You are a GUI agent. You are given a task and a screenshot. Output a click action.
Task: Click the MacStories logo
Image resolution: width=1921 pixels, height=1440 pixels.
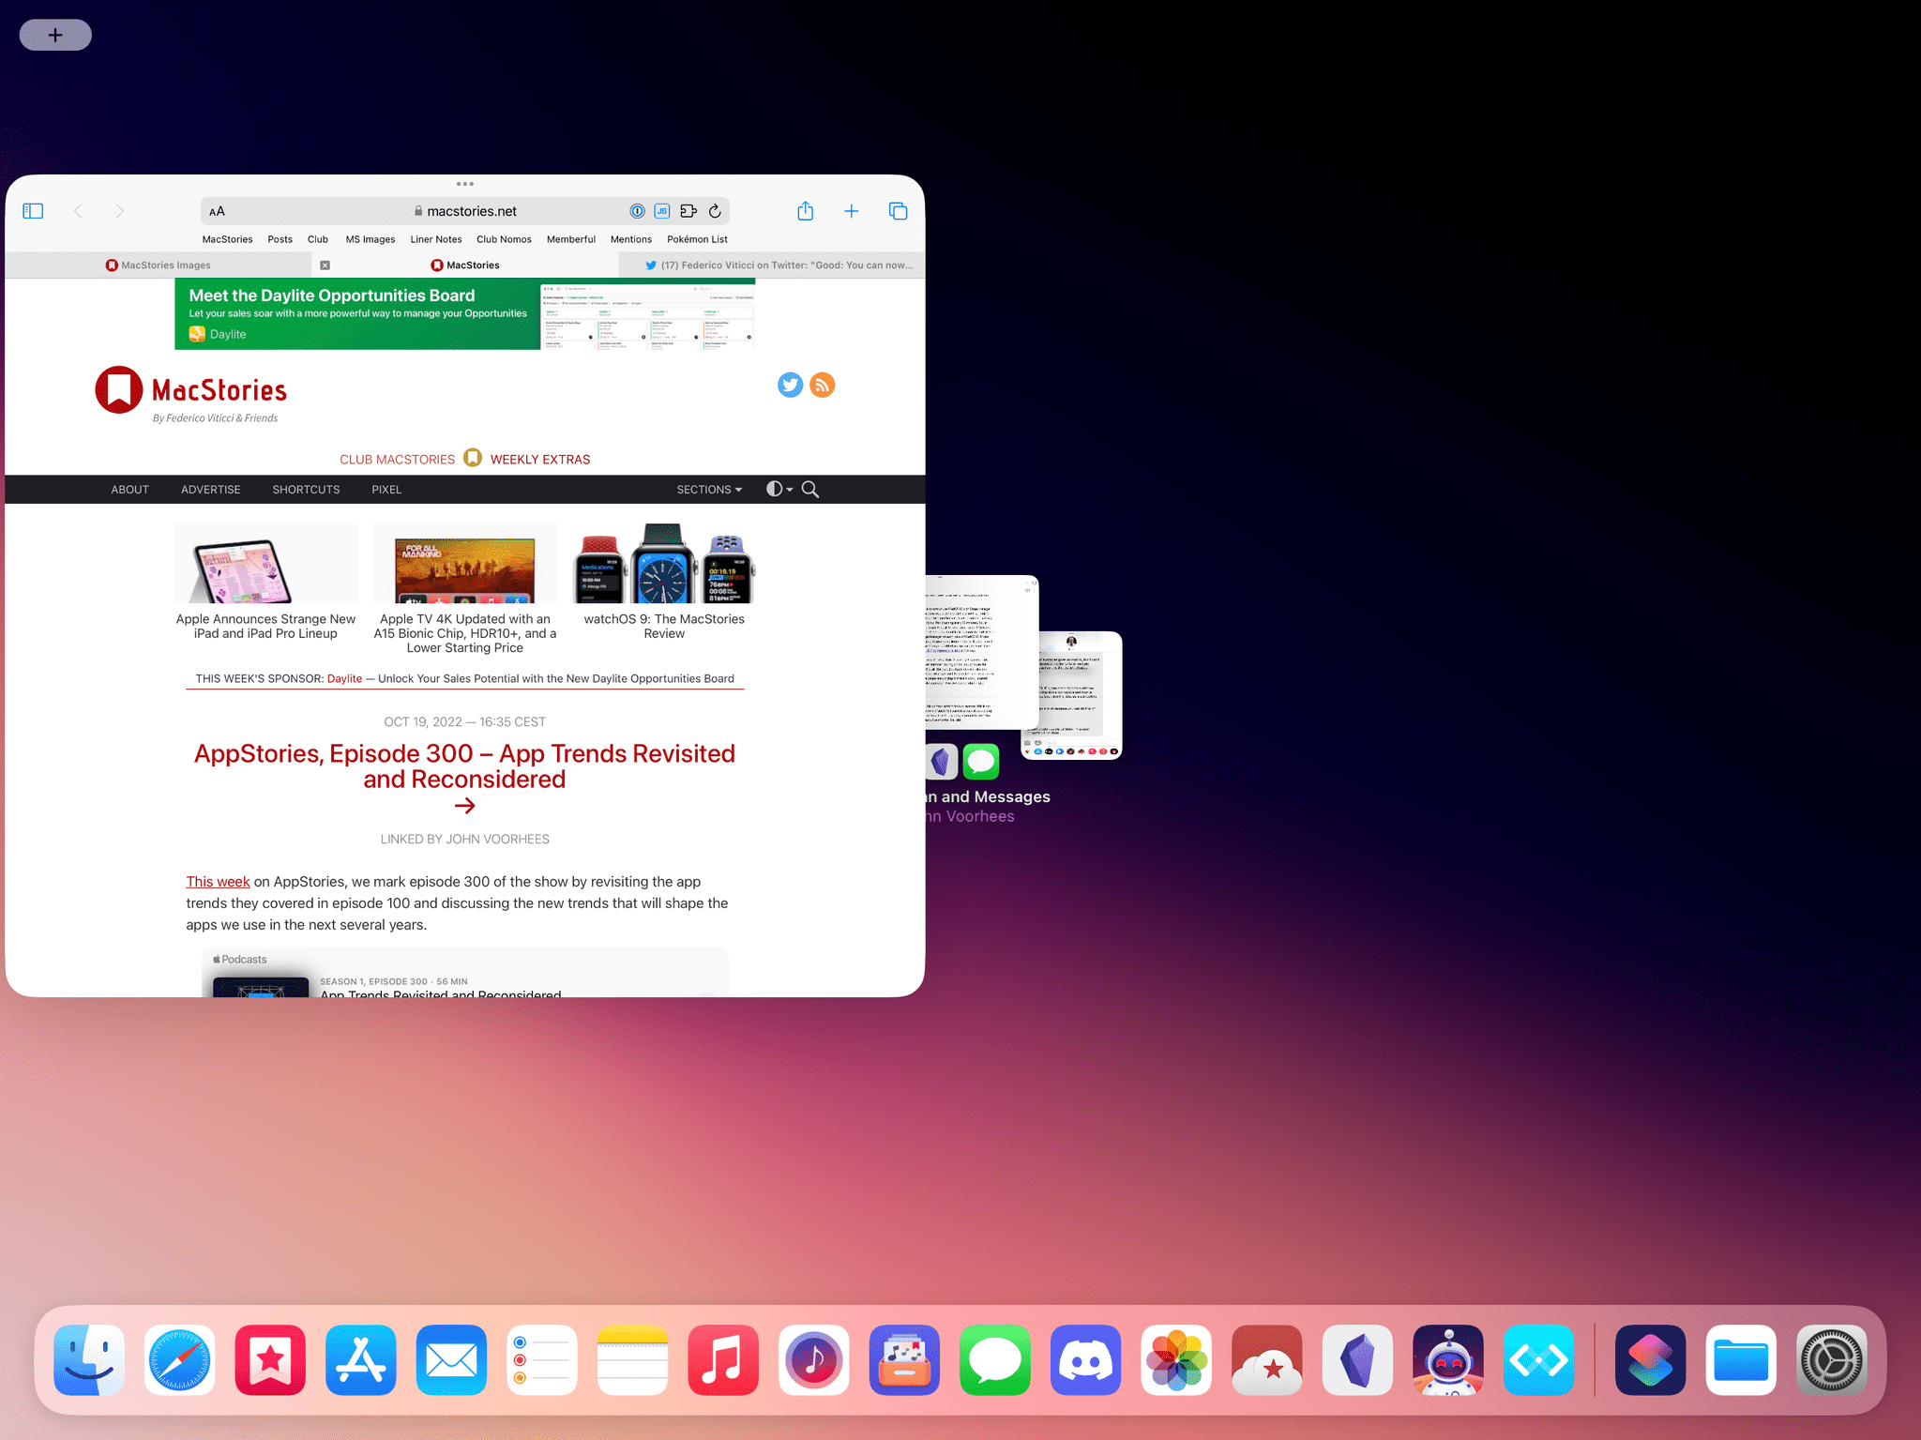tap(190, 390)
